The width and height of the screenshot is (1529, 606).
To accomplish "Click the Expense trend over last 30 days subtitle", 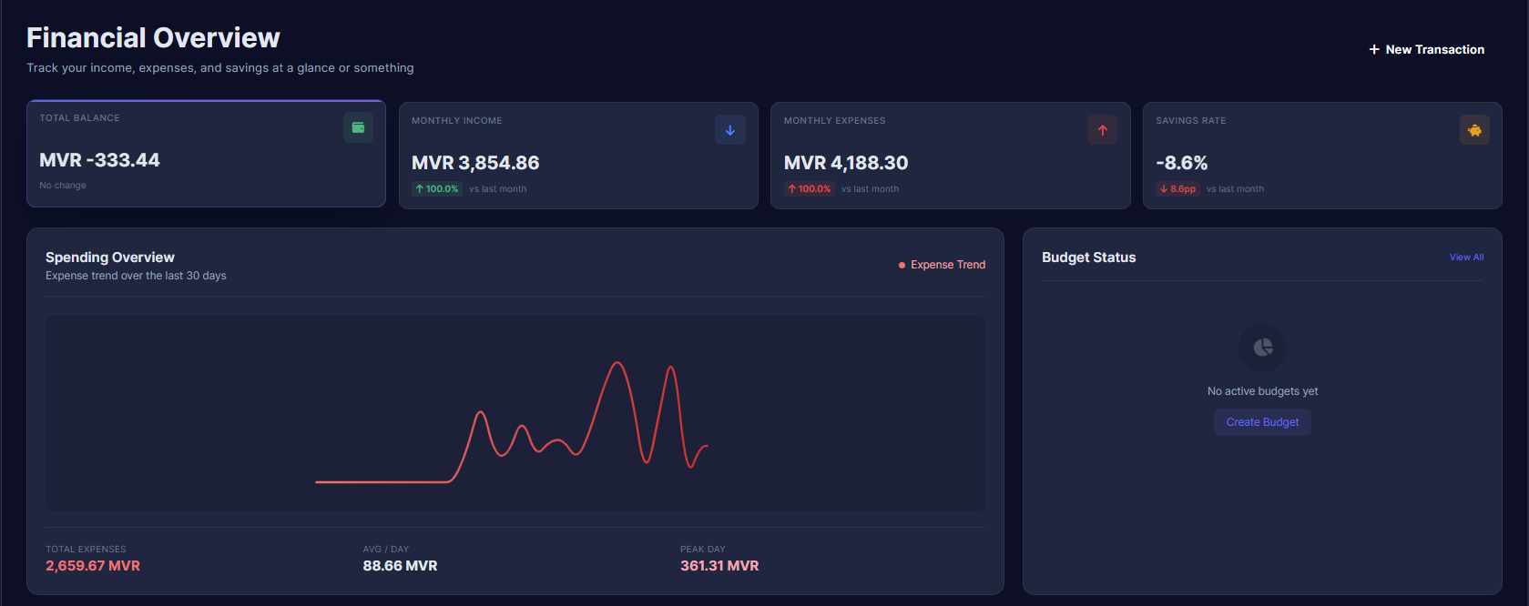I will (136, 276).
